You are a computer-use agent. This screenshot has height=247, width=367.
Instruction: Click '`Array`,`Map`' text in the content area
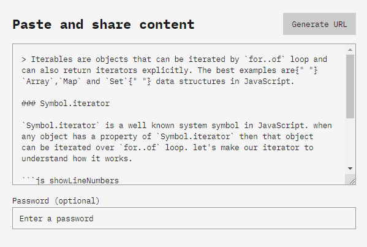[51, 82]
